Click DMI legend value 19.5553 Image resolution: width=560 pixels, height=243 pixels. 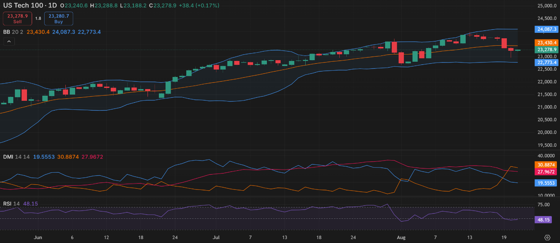[44, 157]
